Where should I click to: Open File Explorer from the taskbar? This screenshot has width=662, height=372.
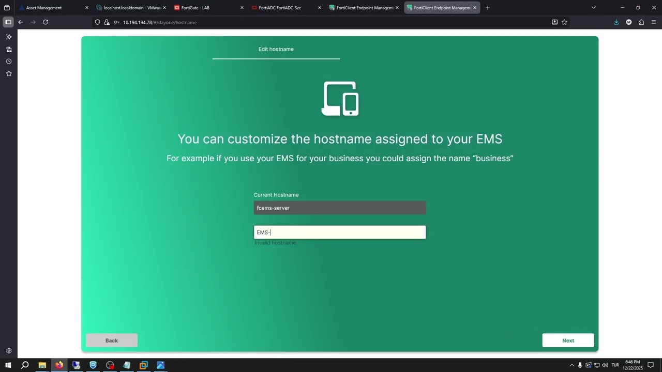42,365
